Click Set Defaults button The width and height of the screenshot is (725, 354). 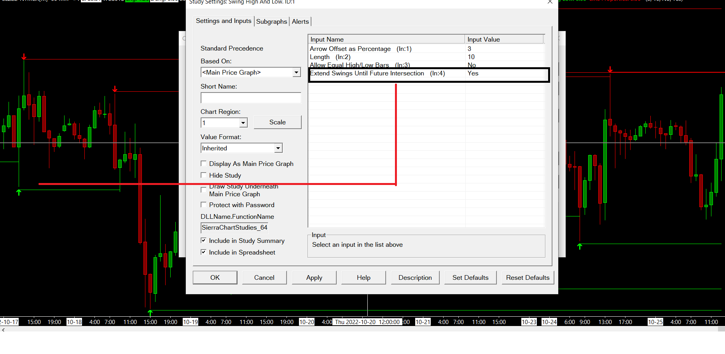point(470,277)
